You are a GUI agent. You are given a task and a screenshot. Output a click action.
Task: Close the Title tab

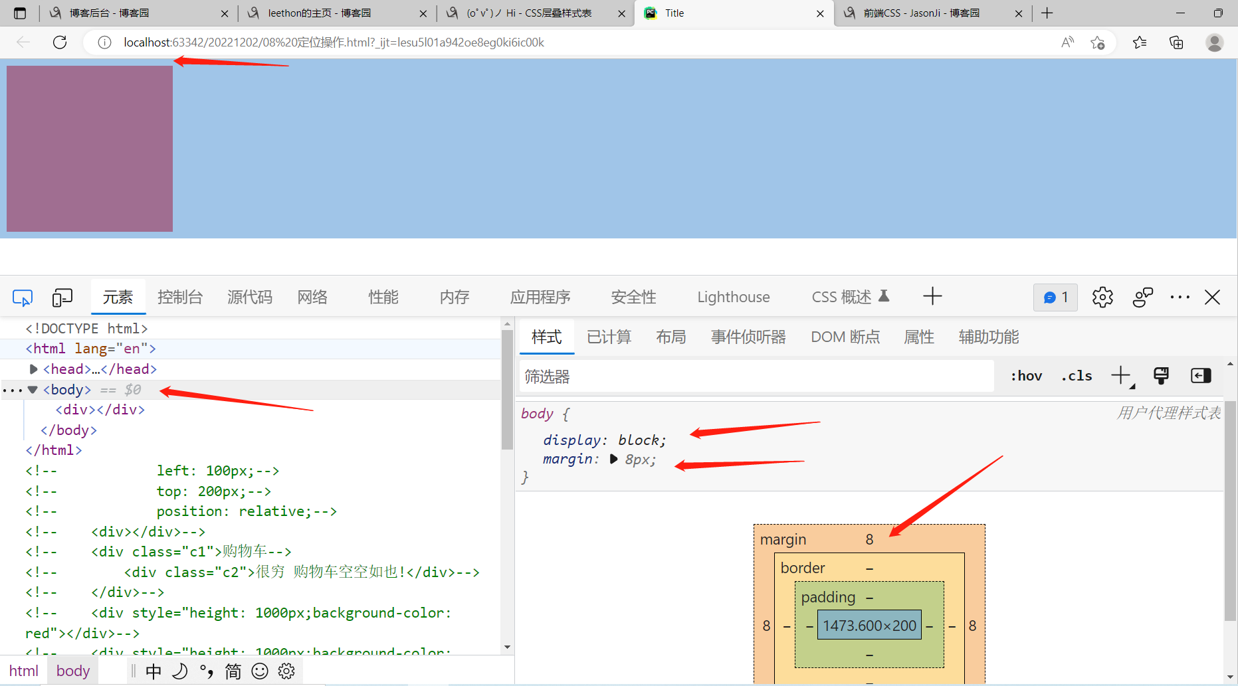click(x=820, y=13)
